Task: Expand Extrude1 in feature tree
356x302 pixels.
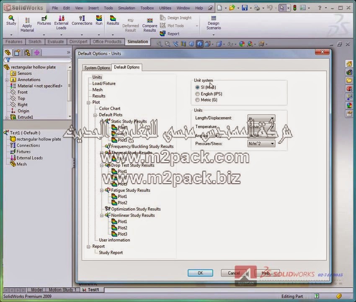Action: 7,117
